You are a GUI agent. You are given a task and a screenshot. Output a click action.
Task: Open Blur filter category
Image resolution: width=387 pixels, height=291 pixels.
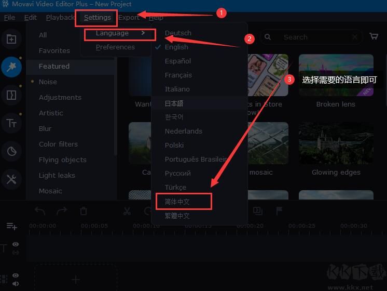pyautogui.click(x=45, y=128)
